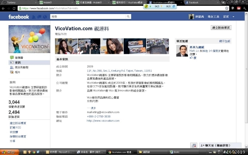Open fourth product box photo in strip
Viewport: 248px width, 155px height.
point(135,46)
